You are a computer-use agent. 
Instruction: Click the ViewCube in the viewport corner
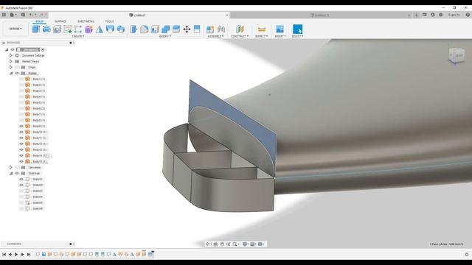[x=457, y=56]
